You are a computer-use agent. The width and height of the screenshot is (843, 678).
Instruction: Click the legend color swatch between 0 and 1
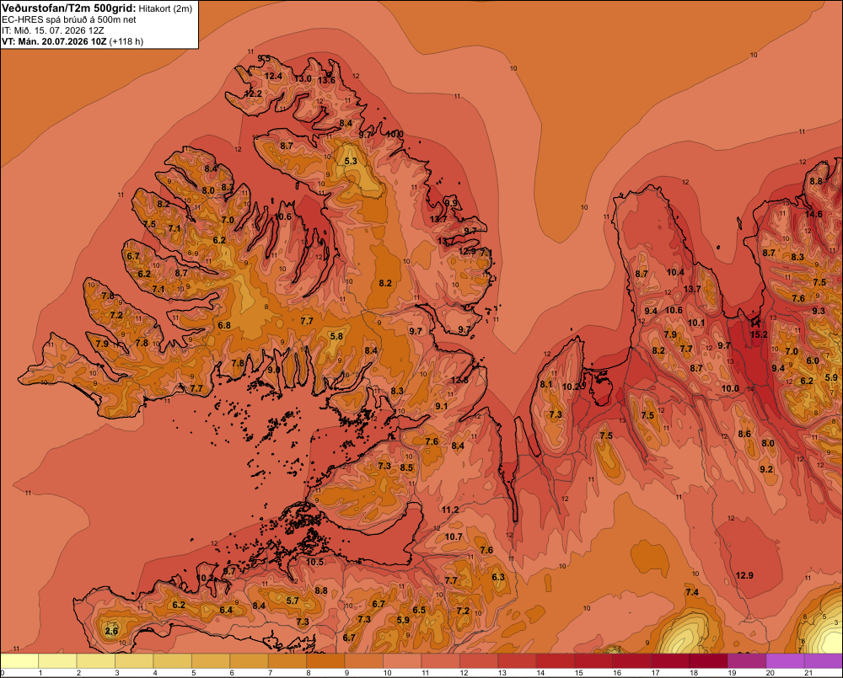[x=19, y=661]
